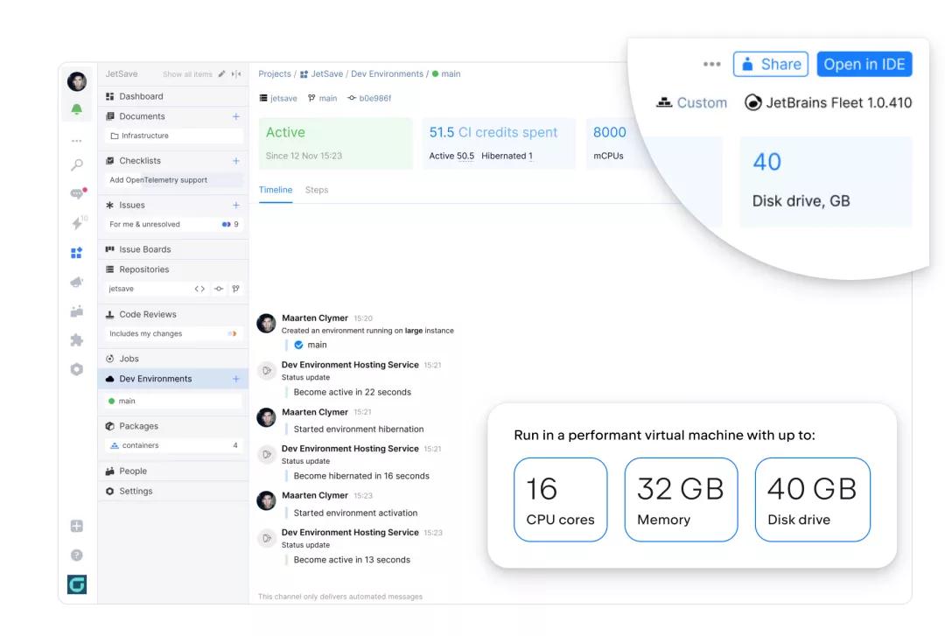Open Chats with the red badge
945x636 pixels.
(x=77, y=193)
